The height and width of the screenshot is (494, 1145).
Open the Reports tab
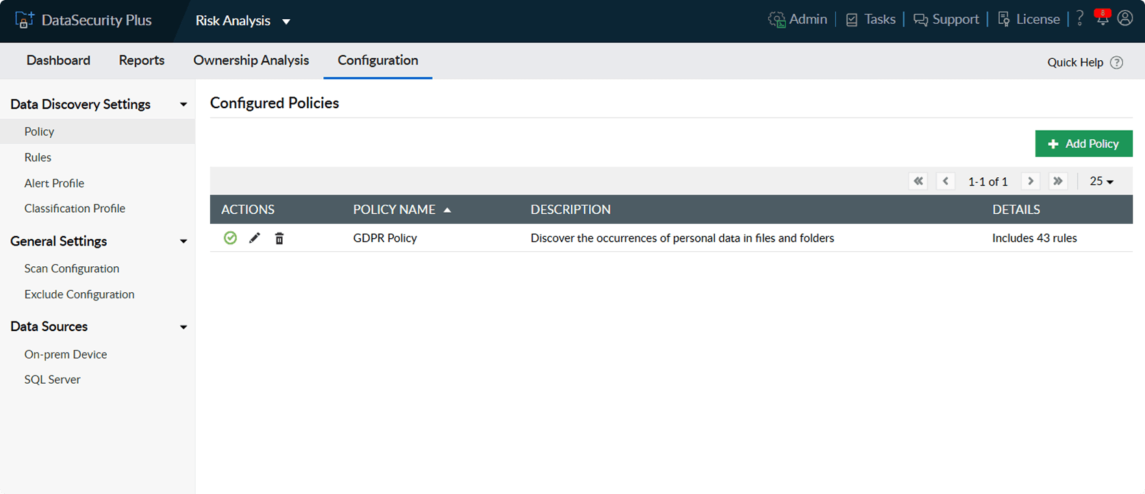pos(141,60)
